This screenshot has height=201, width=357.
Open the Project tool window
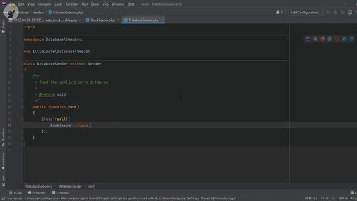coord(3,26)
